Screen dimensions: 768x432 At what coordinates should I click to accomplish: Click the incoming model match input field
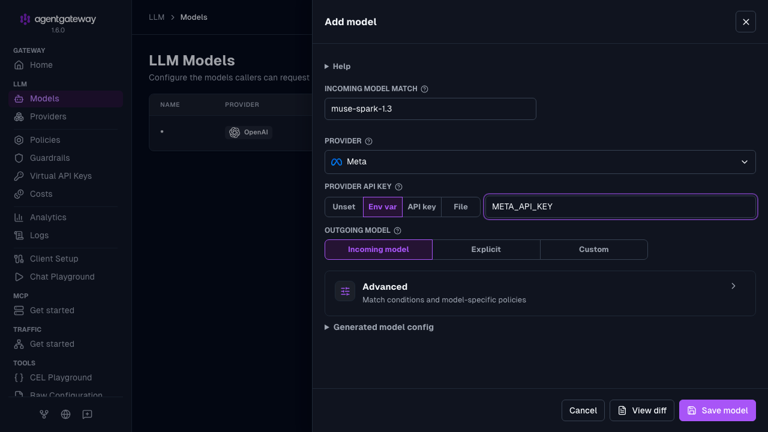tap(430, 109)
